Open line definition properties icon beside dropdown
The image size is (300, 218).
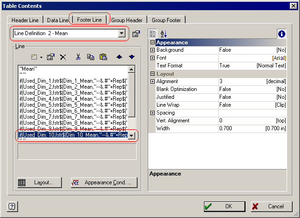136,34
